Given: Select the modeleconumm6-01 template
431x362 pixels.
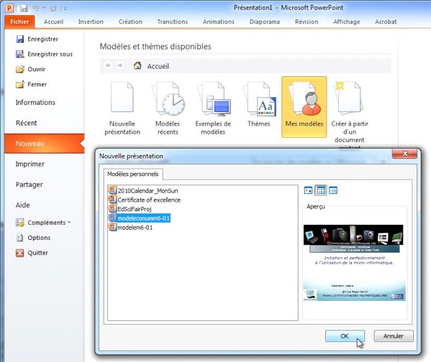Looking at the screenshot, I should click(140, 218).
